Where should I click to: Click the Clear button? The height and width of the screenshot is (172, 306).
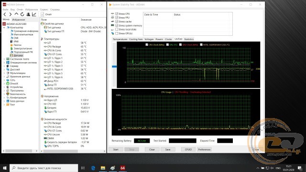coord(152,150)
